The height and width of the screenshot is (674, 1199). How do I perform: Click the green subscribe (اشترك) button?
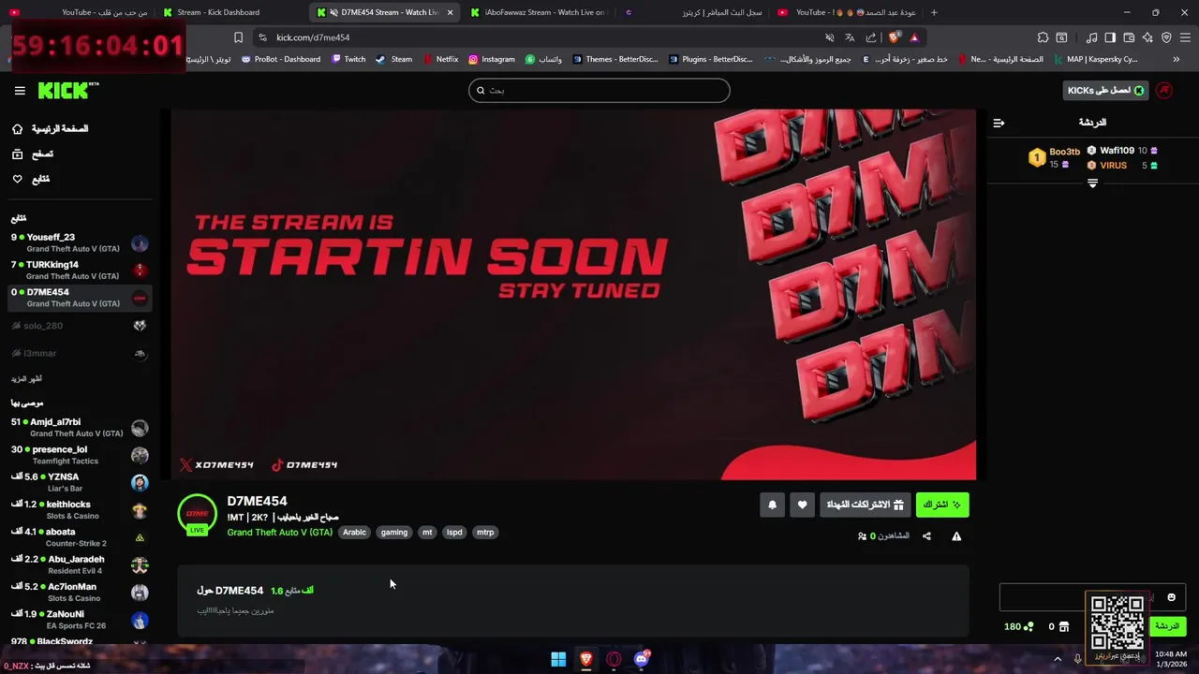coord(942,505)
